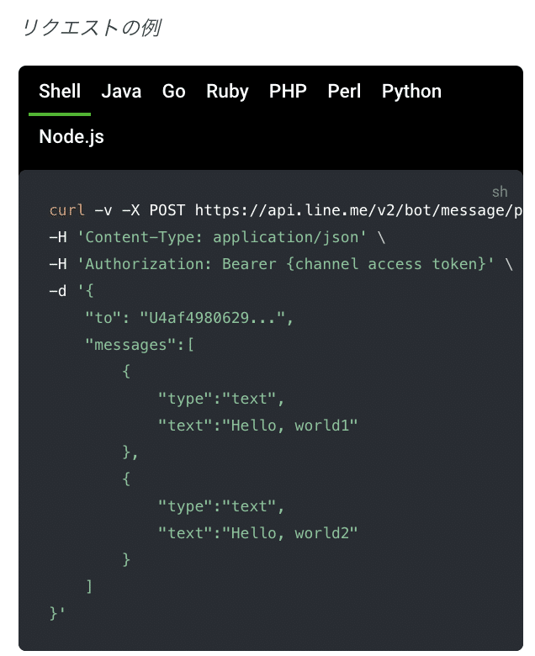Viewport: 535px width, 656px height.
Task: Click the closing }' line of the code
Action: coord(57,614)
